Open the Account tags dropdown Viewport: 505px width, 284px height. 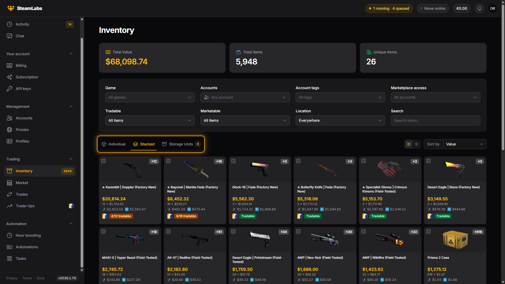point(340,97)
